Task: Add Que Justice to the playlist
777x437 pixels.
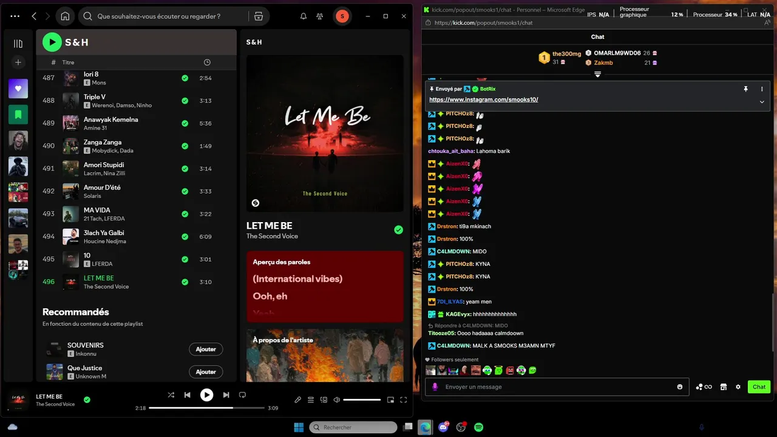Action: tap(206, 372)
